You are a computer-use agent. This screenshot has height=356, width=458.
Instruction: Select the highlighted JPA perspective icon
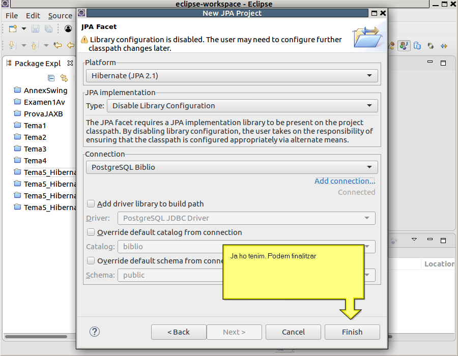click(404, 46)
